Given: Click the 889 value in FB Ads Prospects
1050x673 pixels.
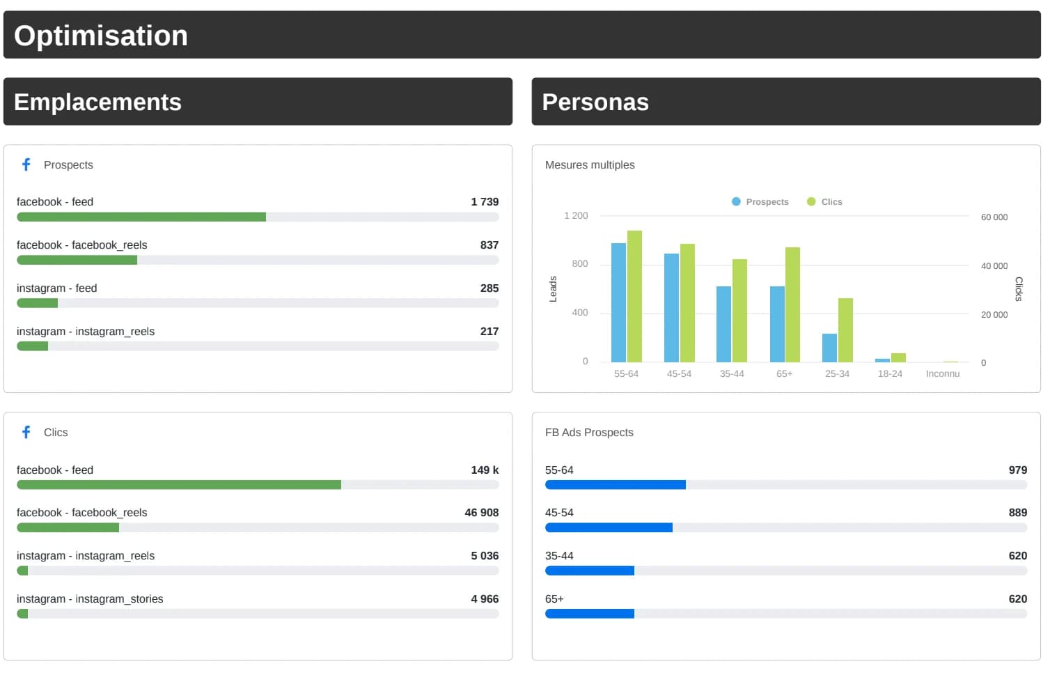Looking at the screenshot, I should (x=1018, y=512).
